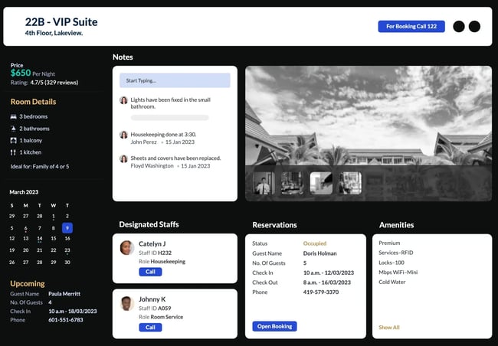498x346 pixels.
Task: Expand amenities list with Show All
Action: pyautogui.click(x=389, y=327)
